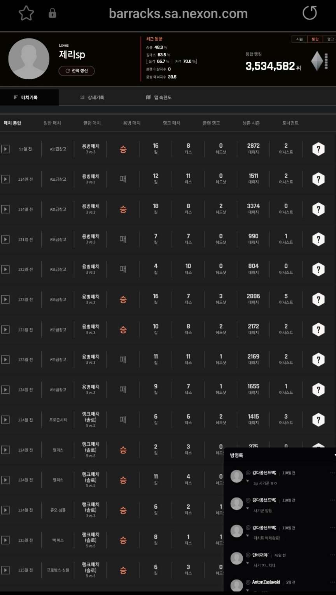Tap the browser reload icon
The height and width of the screenshot is (595, 336).
tap(310, 13)
